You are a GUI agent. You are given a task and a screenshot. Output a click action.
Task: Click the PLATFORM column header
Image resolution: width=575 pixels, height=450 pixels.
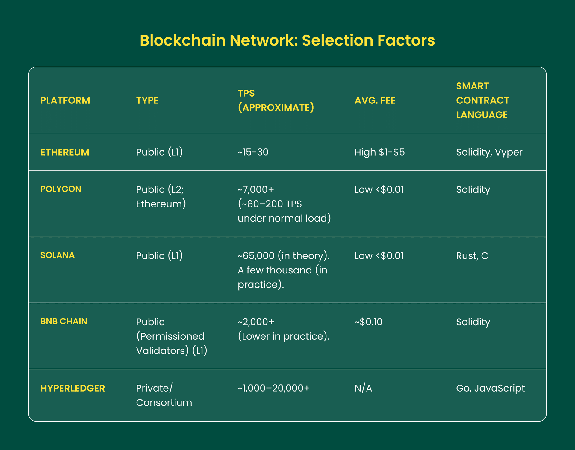point(65,100)
